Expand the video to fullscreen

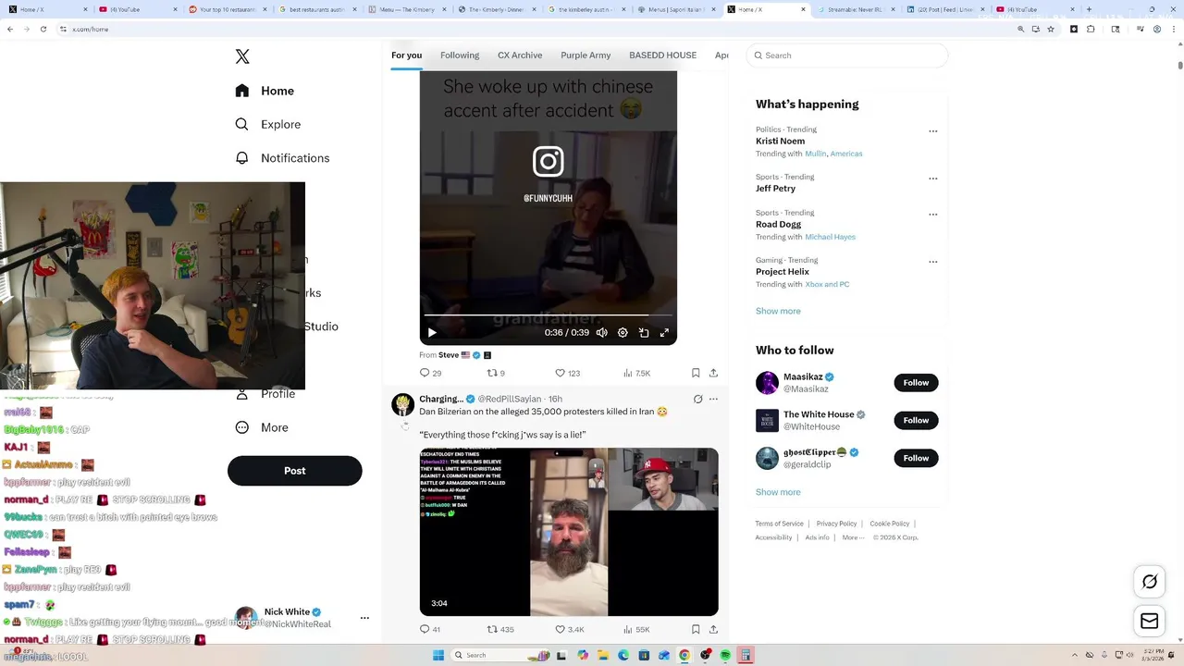coord(664,333)
